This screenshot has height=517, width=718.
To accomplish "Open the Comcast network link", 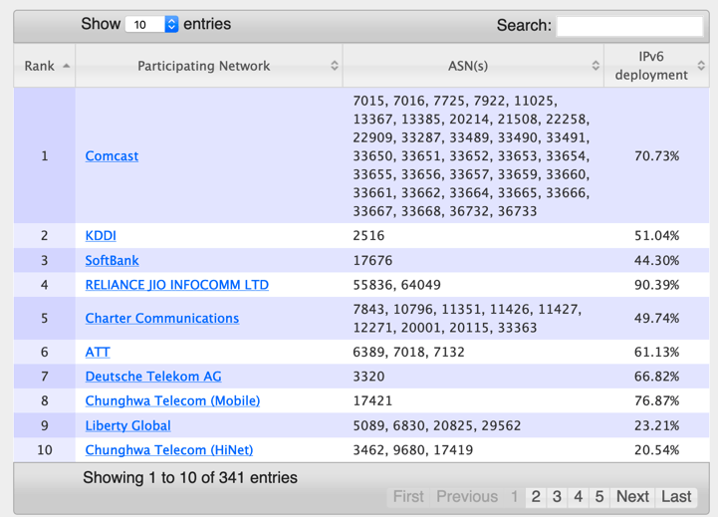I will [x=112, y=156].
